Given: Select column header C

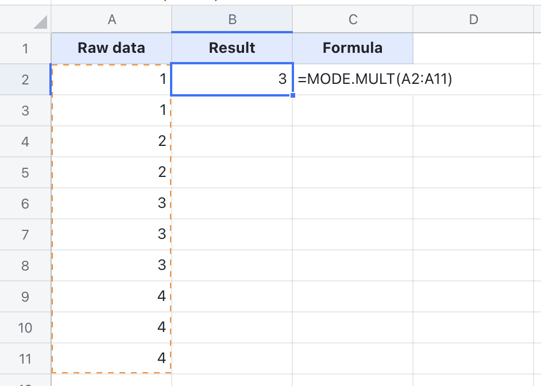Looking at the screenshot, I should click(354, 19).
